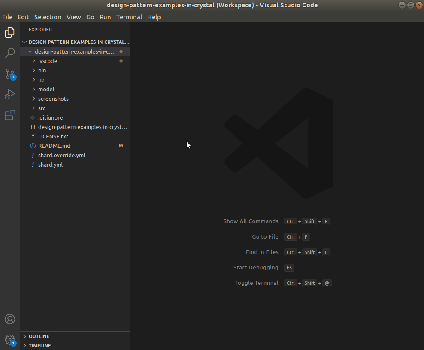Open shard.yml file
This screenshot has height=350, width=424.
click(x=75, y=165)
